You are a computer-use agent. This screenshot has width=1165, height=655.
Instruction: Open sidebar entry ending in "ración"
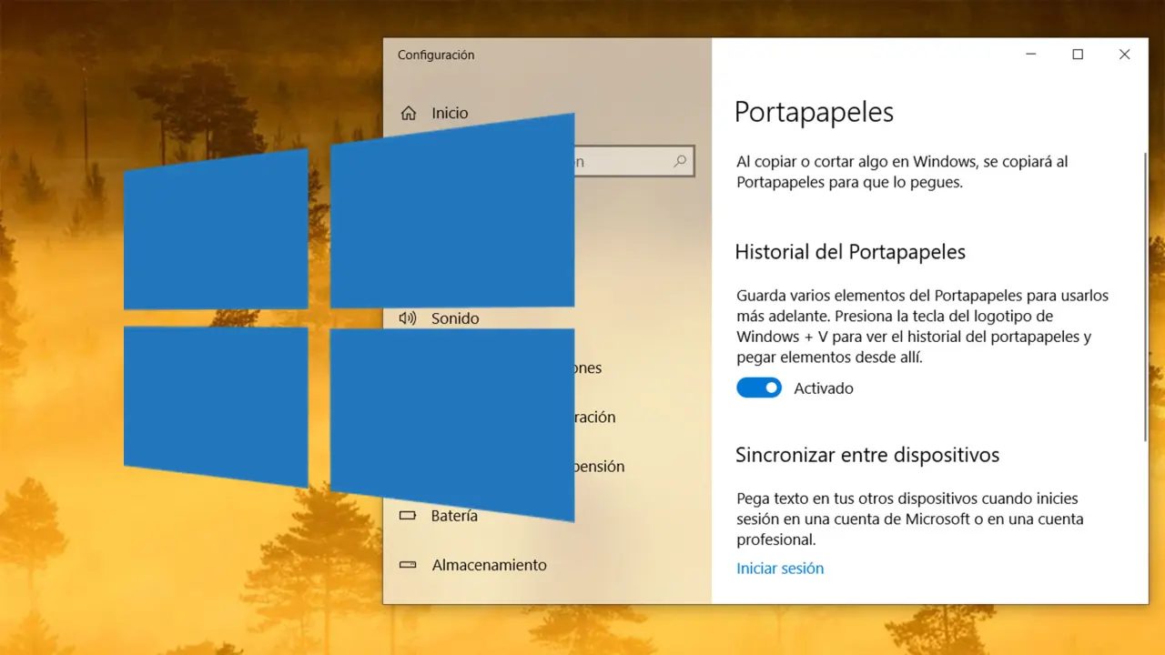pos(594,418)
